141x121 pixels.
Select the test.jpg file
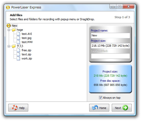click(x=26, y=38)
